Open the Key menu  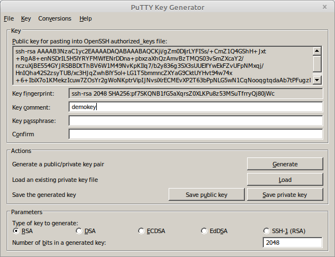pyautogui.click(x=26, y=18)
